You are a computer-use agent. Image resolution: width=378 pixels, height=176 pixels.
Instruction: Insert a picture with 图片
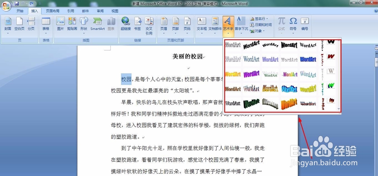point(60,24)
